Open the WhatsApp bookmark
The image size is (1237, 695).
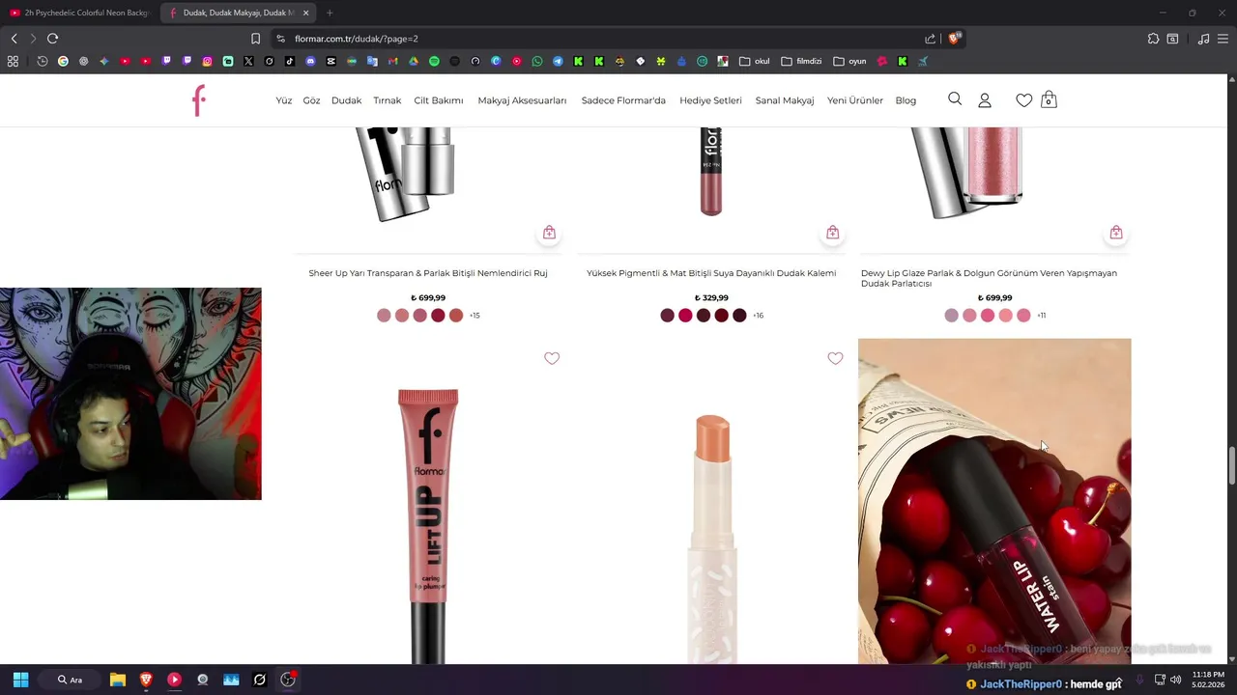tap(537, 61)
